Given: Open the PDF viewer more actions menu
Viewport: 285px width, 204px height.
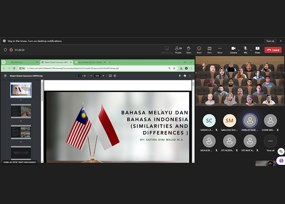Looking at the screenshot, I should [190, 76].
